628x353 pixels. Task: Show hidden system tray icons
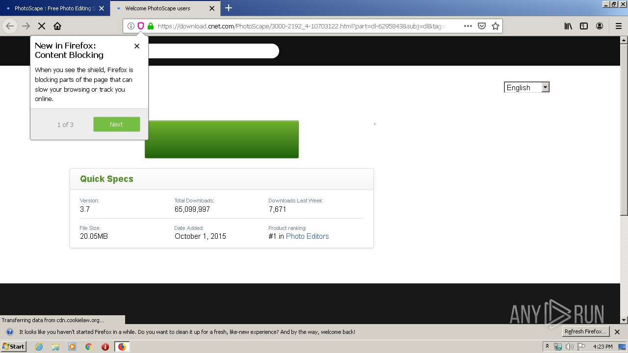547,346
